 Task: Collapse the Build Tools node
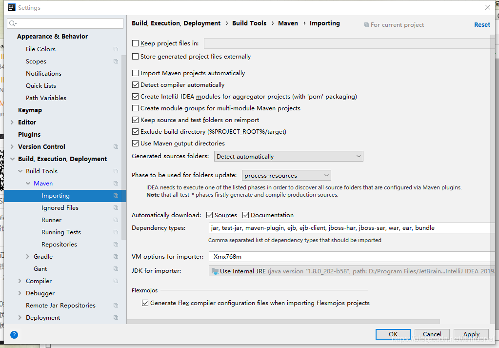(20, 171)
